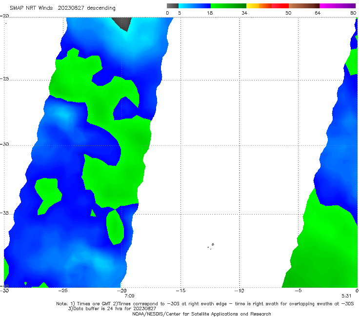361x317 pixels.
Task: Click the '-25' latitude label on the vertical axis
Action: (4, 79)
